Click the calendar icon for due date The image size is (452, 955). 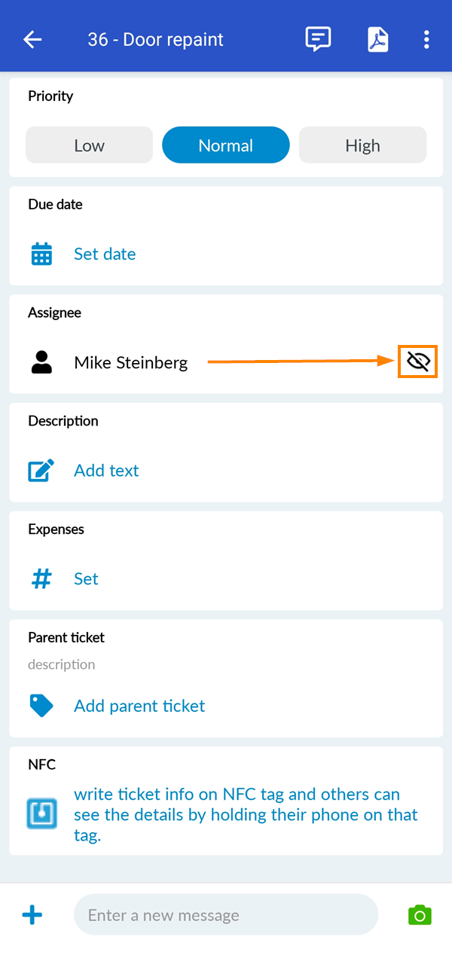tap(41, 254)
